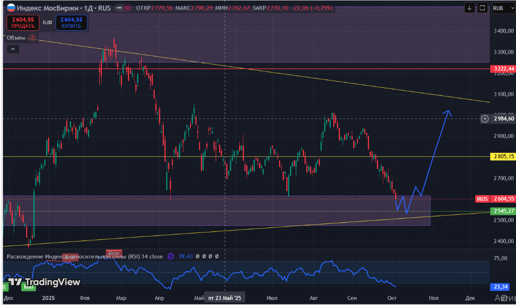Screen dimensions: 516x305
Task: Click the down arrow icon near RUB
Action: coord(470,8)
